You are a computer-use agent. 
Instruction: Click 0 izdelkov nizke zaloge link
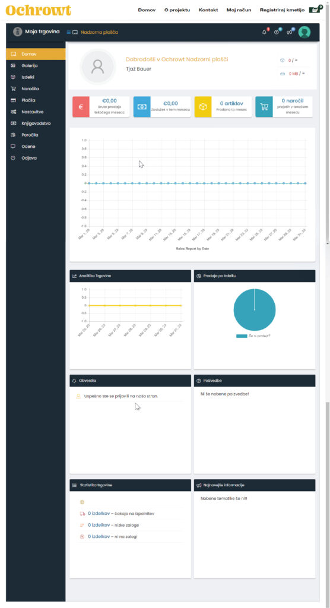click(99, 525)
